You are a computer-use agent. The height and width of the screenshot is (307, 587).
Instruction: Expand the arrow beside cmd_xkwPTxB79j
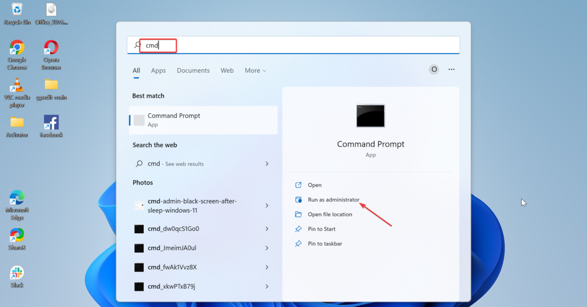tap(267, 286)
